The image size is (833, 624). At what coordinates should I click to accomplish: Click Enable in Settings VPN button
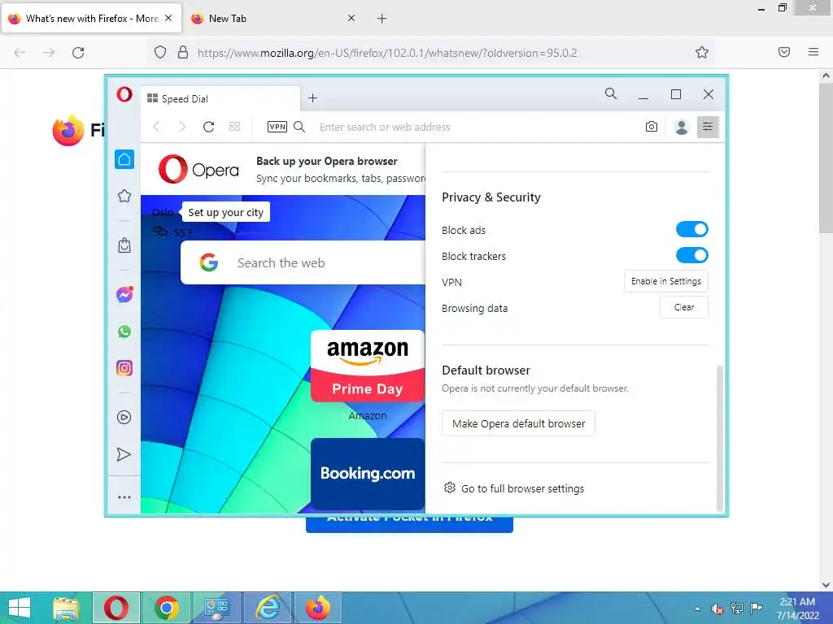click(x=666, y=281)
